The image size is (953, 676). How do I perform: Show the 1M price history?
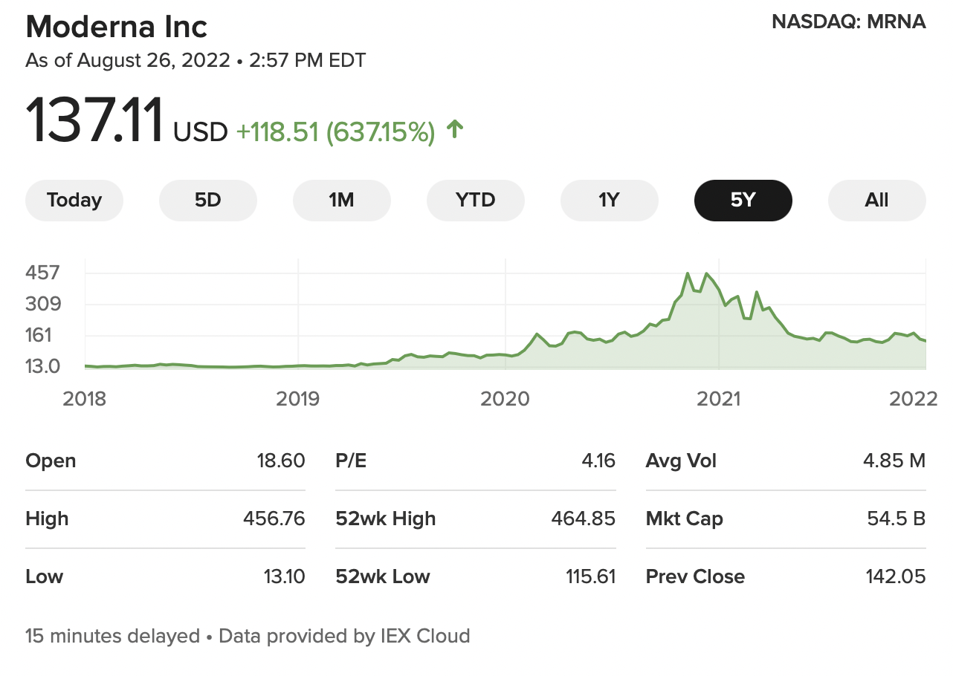pos(342,201)
